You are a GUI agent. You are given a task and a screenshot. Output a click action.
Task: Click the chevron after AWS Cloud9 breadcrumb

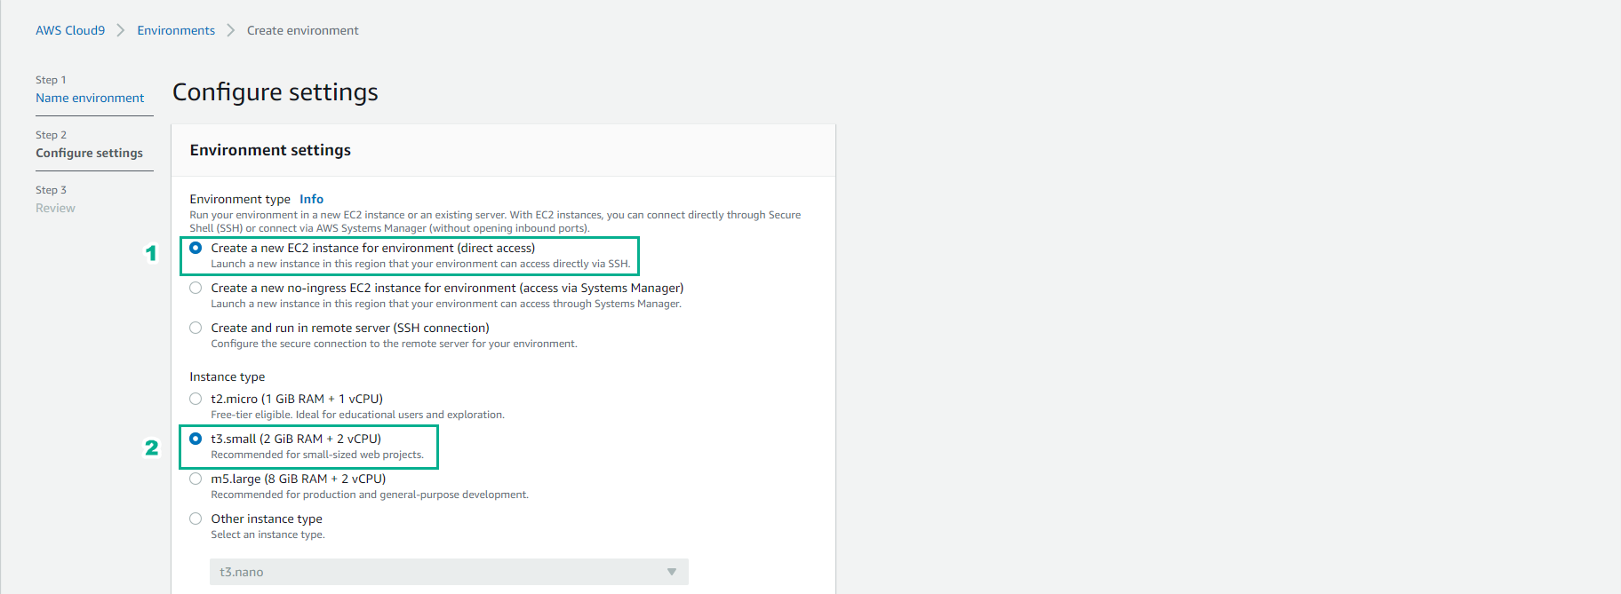tap(121, 30)
